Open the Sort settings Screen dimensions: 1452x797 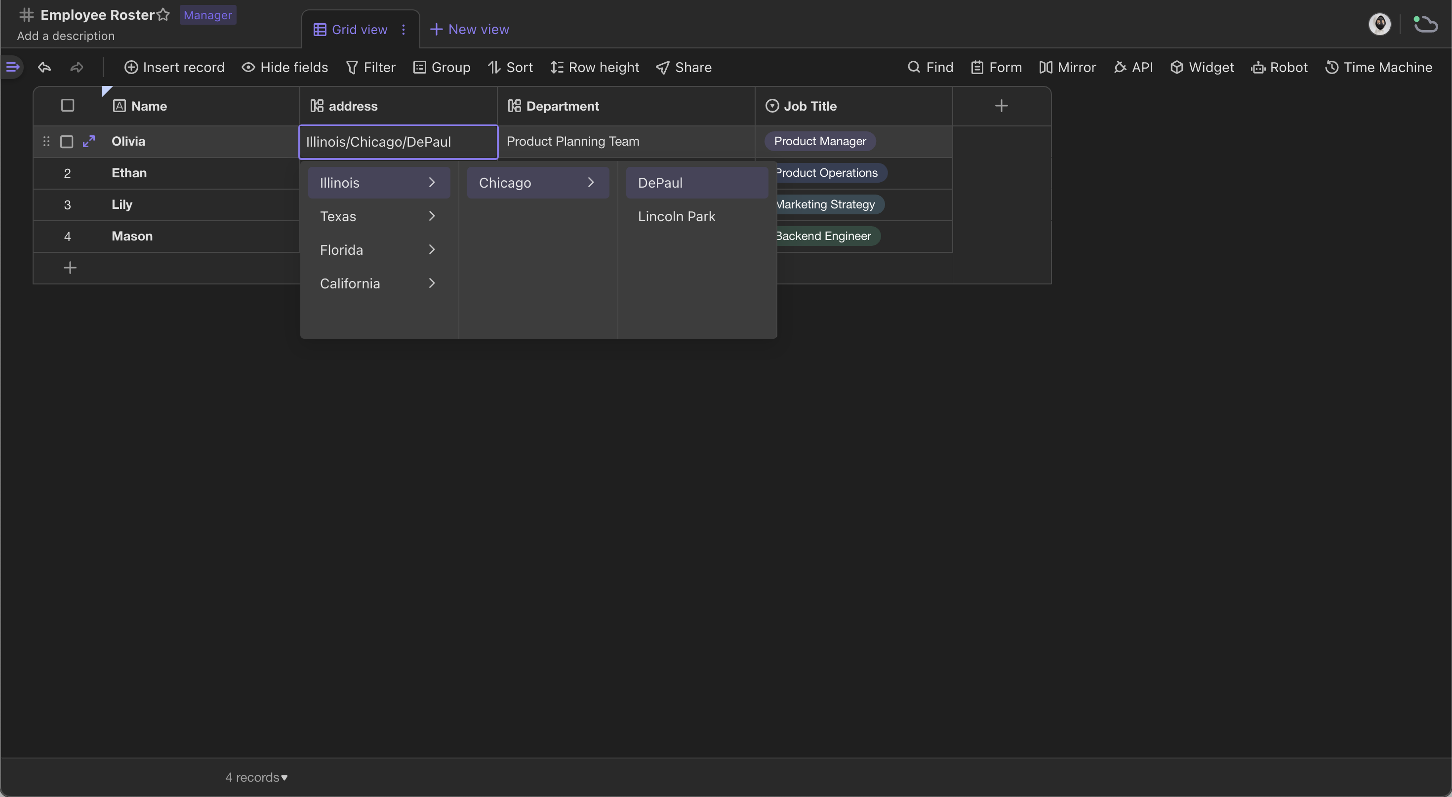[510, 68]
